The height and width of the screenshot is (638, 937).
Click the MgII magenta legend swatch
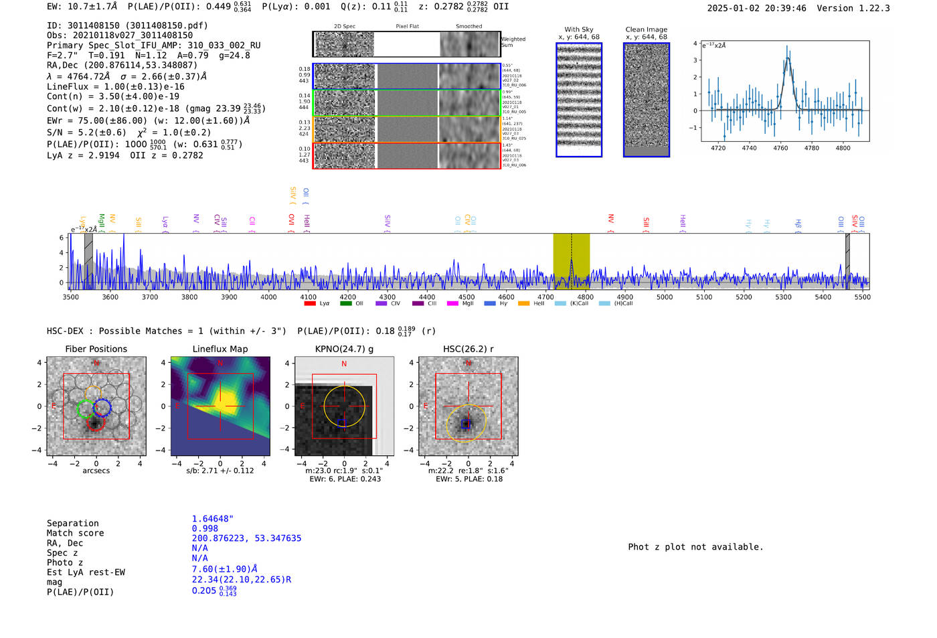(452, 304)
